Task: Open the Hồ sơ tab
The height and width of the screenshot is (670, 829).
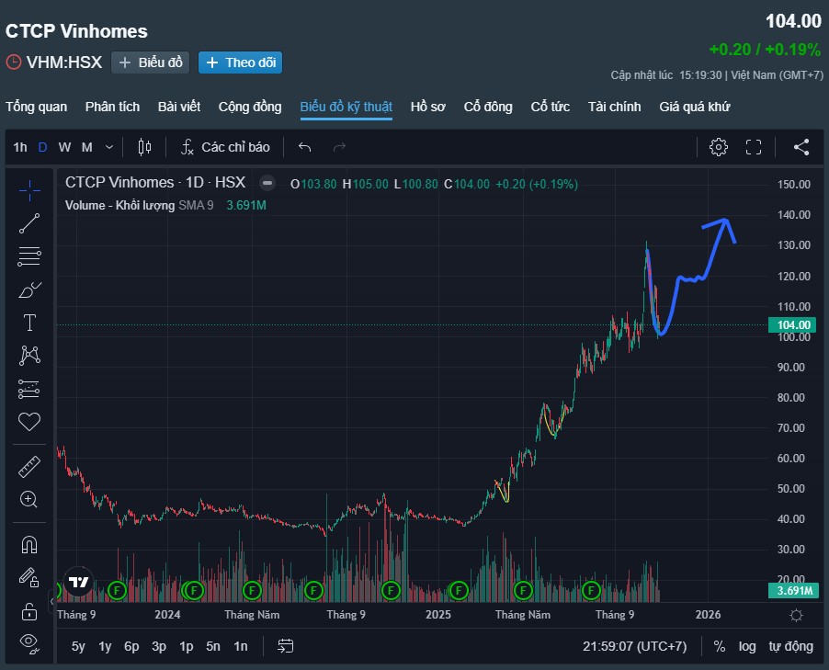Action: 428,107
